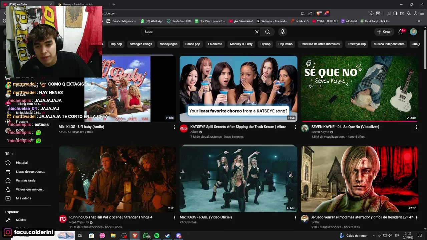Viewport: 427px width, 240px height.
Task: Open more options for Uff baby mix
Action: (174, 127)
